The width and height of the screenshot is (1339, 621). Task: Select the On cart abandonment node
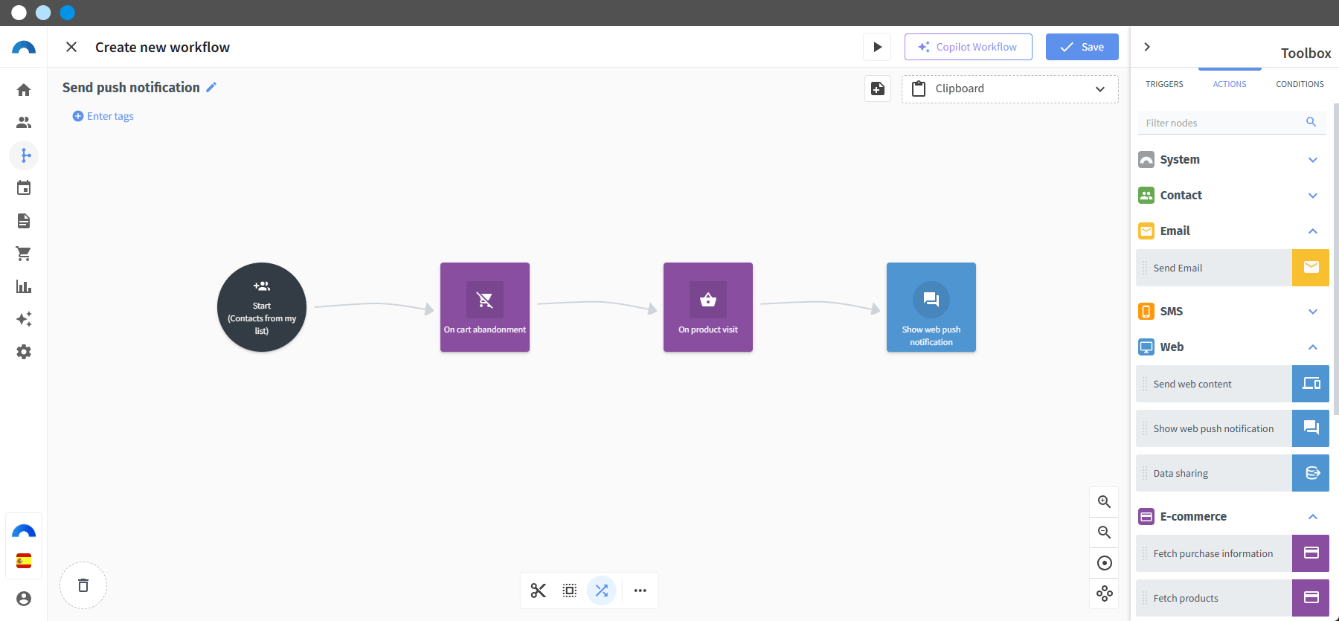485,307
